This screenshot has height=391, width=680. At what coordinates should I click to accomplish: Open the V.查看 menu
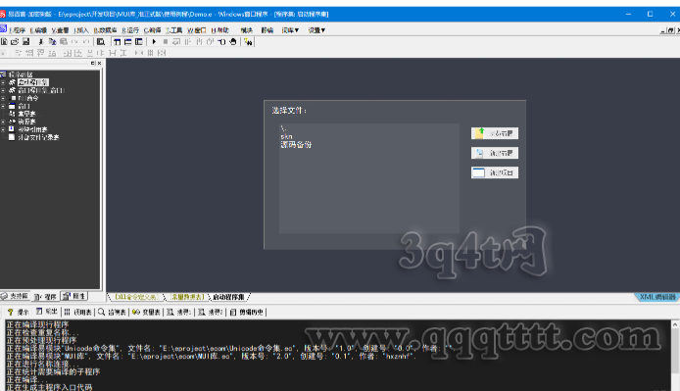(60, 30)
